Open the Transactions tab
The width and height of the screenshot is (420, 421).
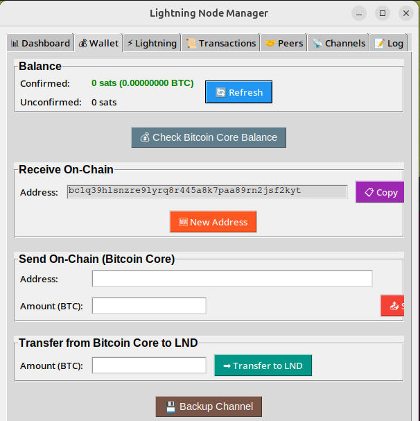pos(221,43)
